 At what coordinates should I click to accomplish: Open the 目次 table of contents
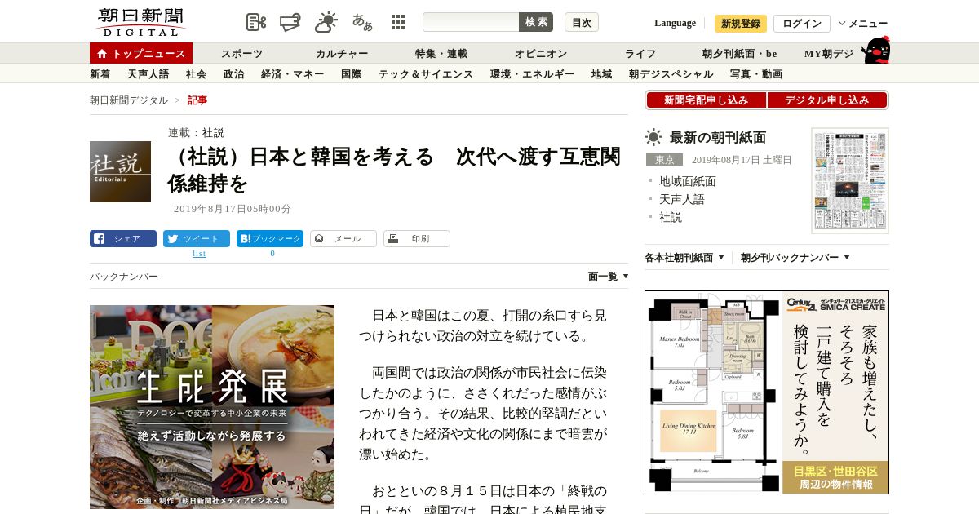[582, 22]
